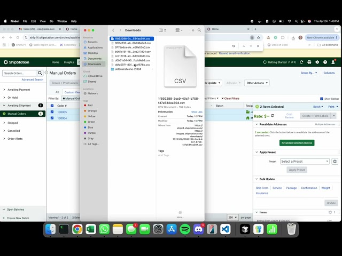Bookmark page with Chrome star icon
The height and width of the screenshot is (256, 342).
259,38
